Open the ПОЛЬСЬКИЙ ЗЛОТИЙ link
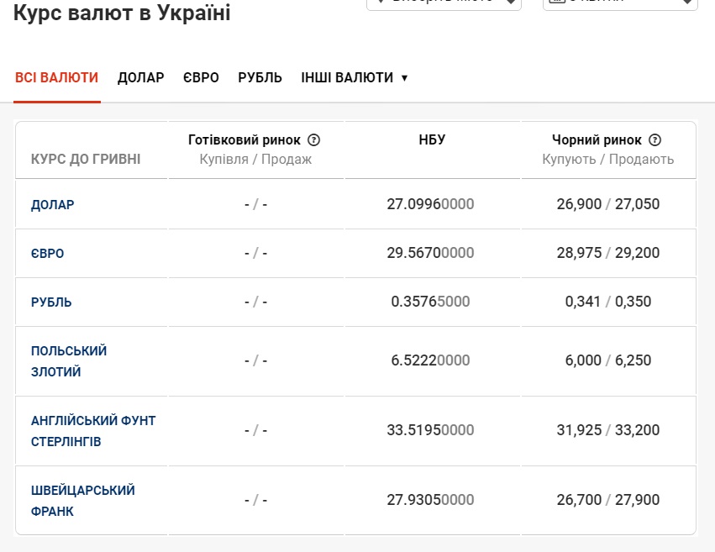Image resolution: width=715 pixels, height=552 pixels. click(69, 361)
